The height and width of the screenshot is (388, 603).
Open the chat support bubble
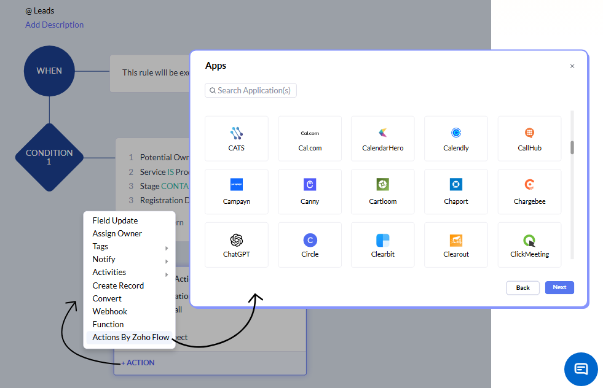tap(581, 369)
